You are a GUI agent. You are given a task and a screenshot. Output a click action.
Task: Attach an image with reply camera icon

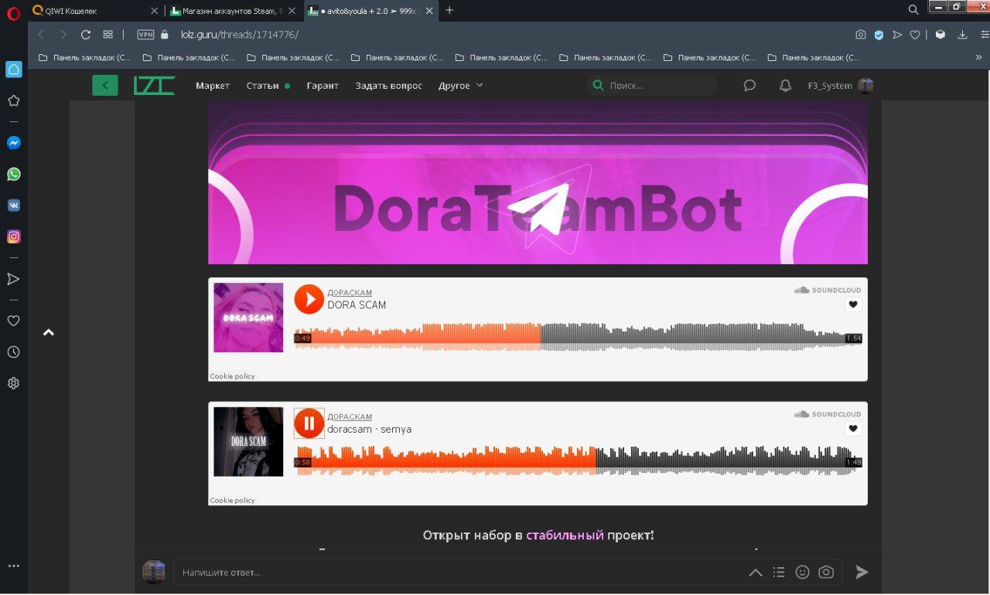tap(826, 572)
